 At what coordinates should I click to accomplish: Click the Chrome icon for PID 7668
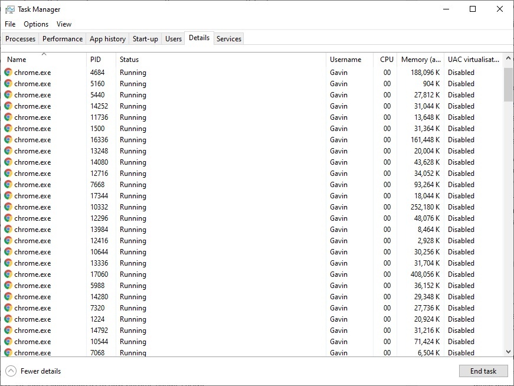tap(8, 185)
